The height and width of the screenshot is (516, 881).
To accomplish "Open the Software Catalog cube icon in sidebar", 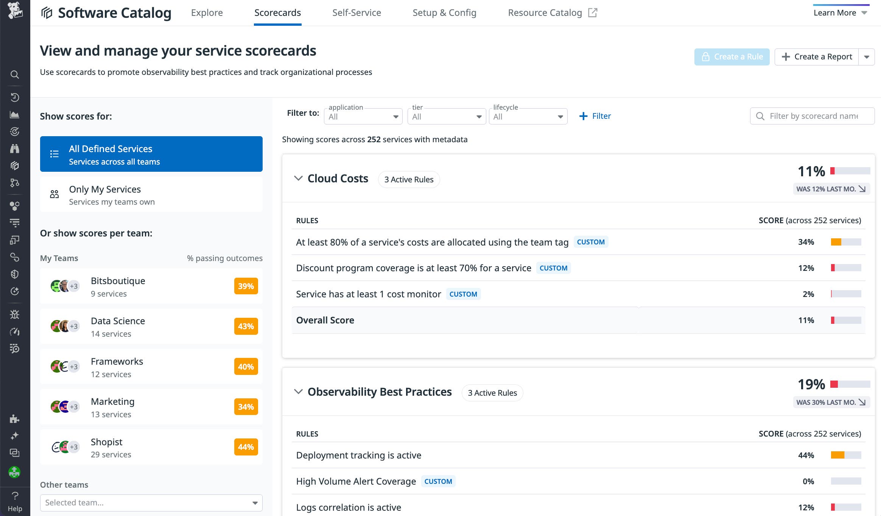I will coord(15,166).
